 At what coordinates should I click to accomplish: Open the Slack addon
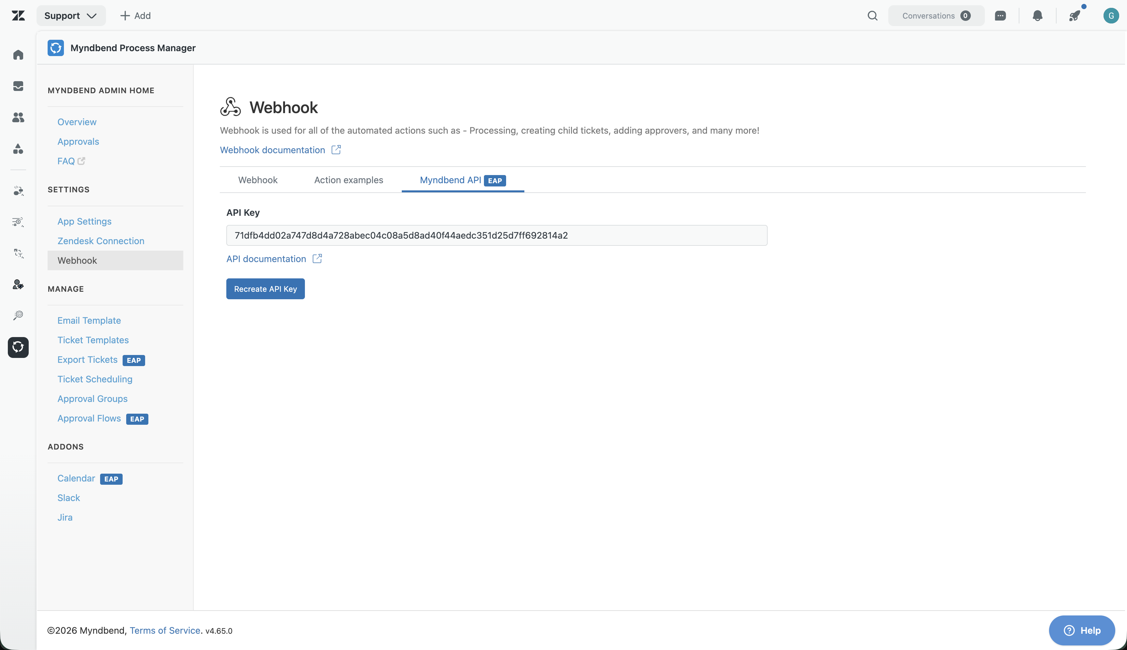(x=69, y=498)
